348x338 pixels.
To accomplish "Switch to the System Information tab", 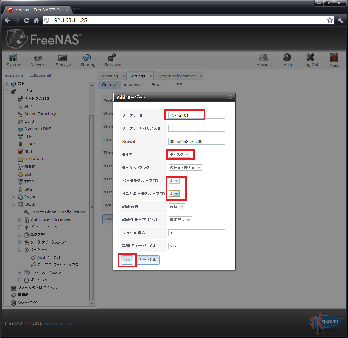I will coord(176,76).
